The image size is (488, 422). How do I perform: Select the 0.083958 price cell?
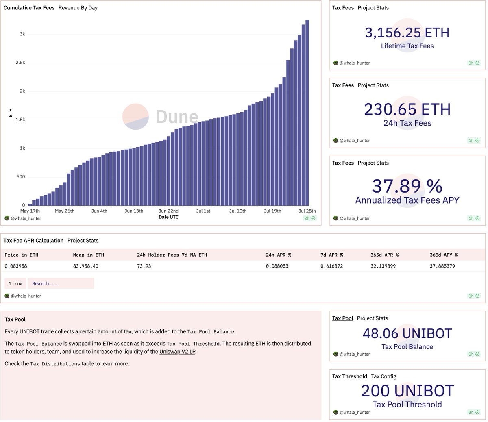(x=16, y=266)
